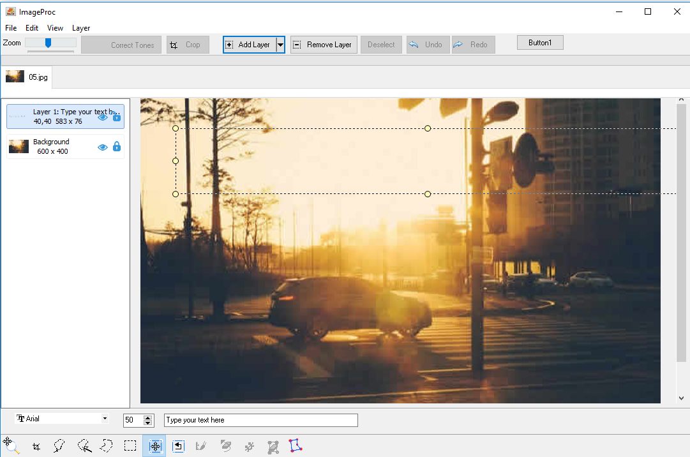Select the grayed-out brush paint tool
Image resolution: width=690 pixels, height=457 pixels.
pyautogui.click(x=200, y=446)
